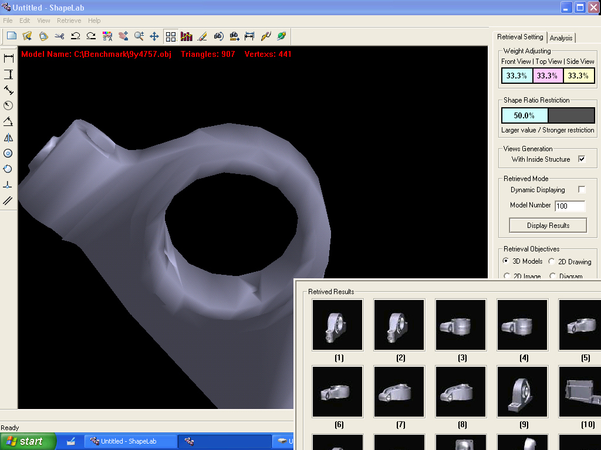601x450 pixels.
Task: Open the bar chart histogram icon
Action: click(x=187, y=36)
